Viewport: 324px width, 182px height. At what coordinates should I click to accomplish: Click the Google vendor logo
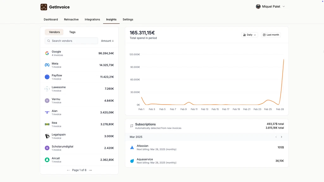[47, 53]
